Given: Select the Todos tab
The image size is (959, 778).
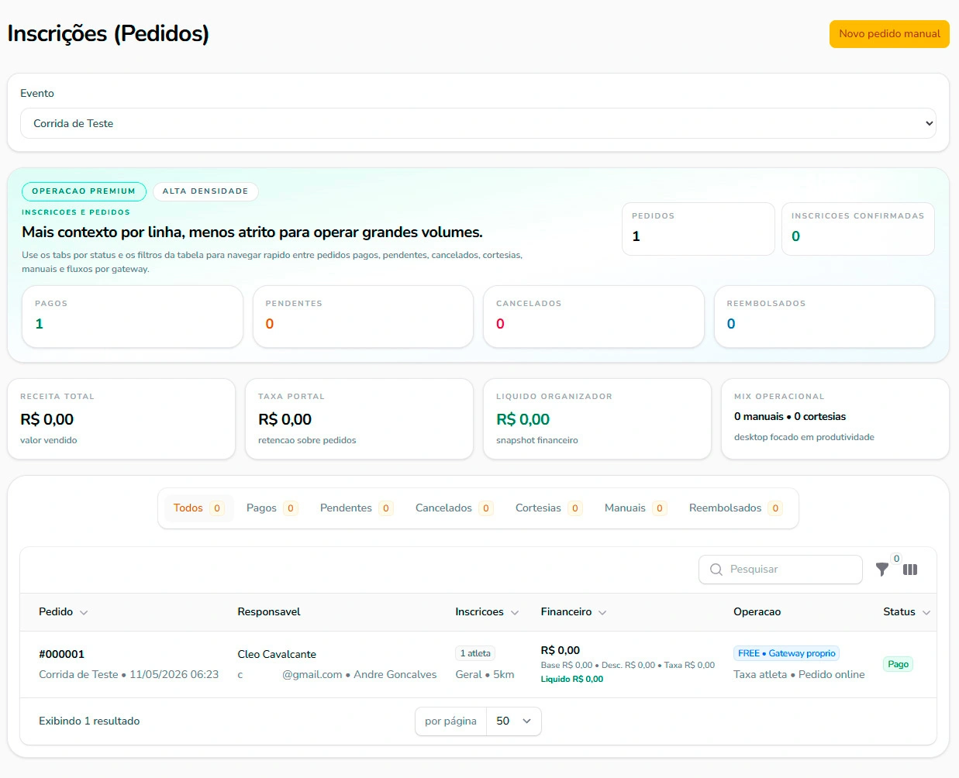Looking at the screenshot, I should [x=198, y=508].
